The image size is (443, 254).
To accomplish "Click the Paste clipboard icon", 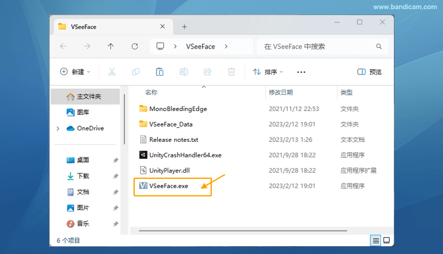I will coord(160,72).
